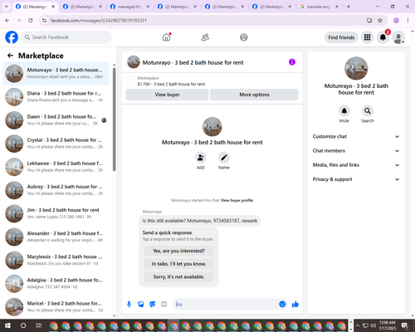Open Dawn conversation in chat list
Screen dimensions: 415x332
(x=56, y=120)
